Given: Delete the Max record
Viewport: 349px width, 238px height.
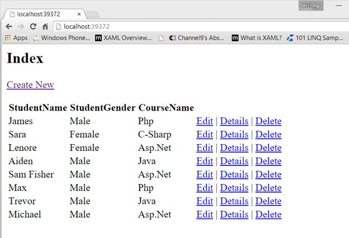Looking at the screenshot, I should point(268,188).
